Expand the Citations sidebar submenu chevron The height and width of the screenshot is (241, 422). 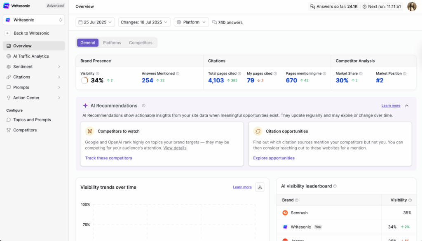click(59, 77)
